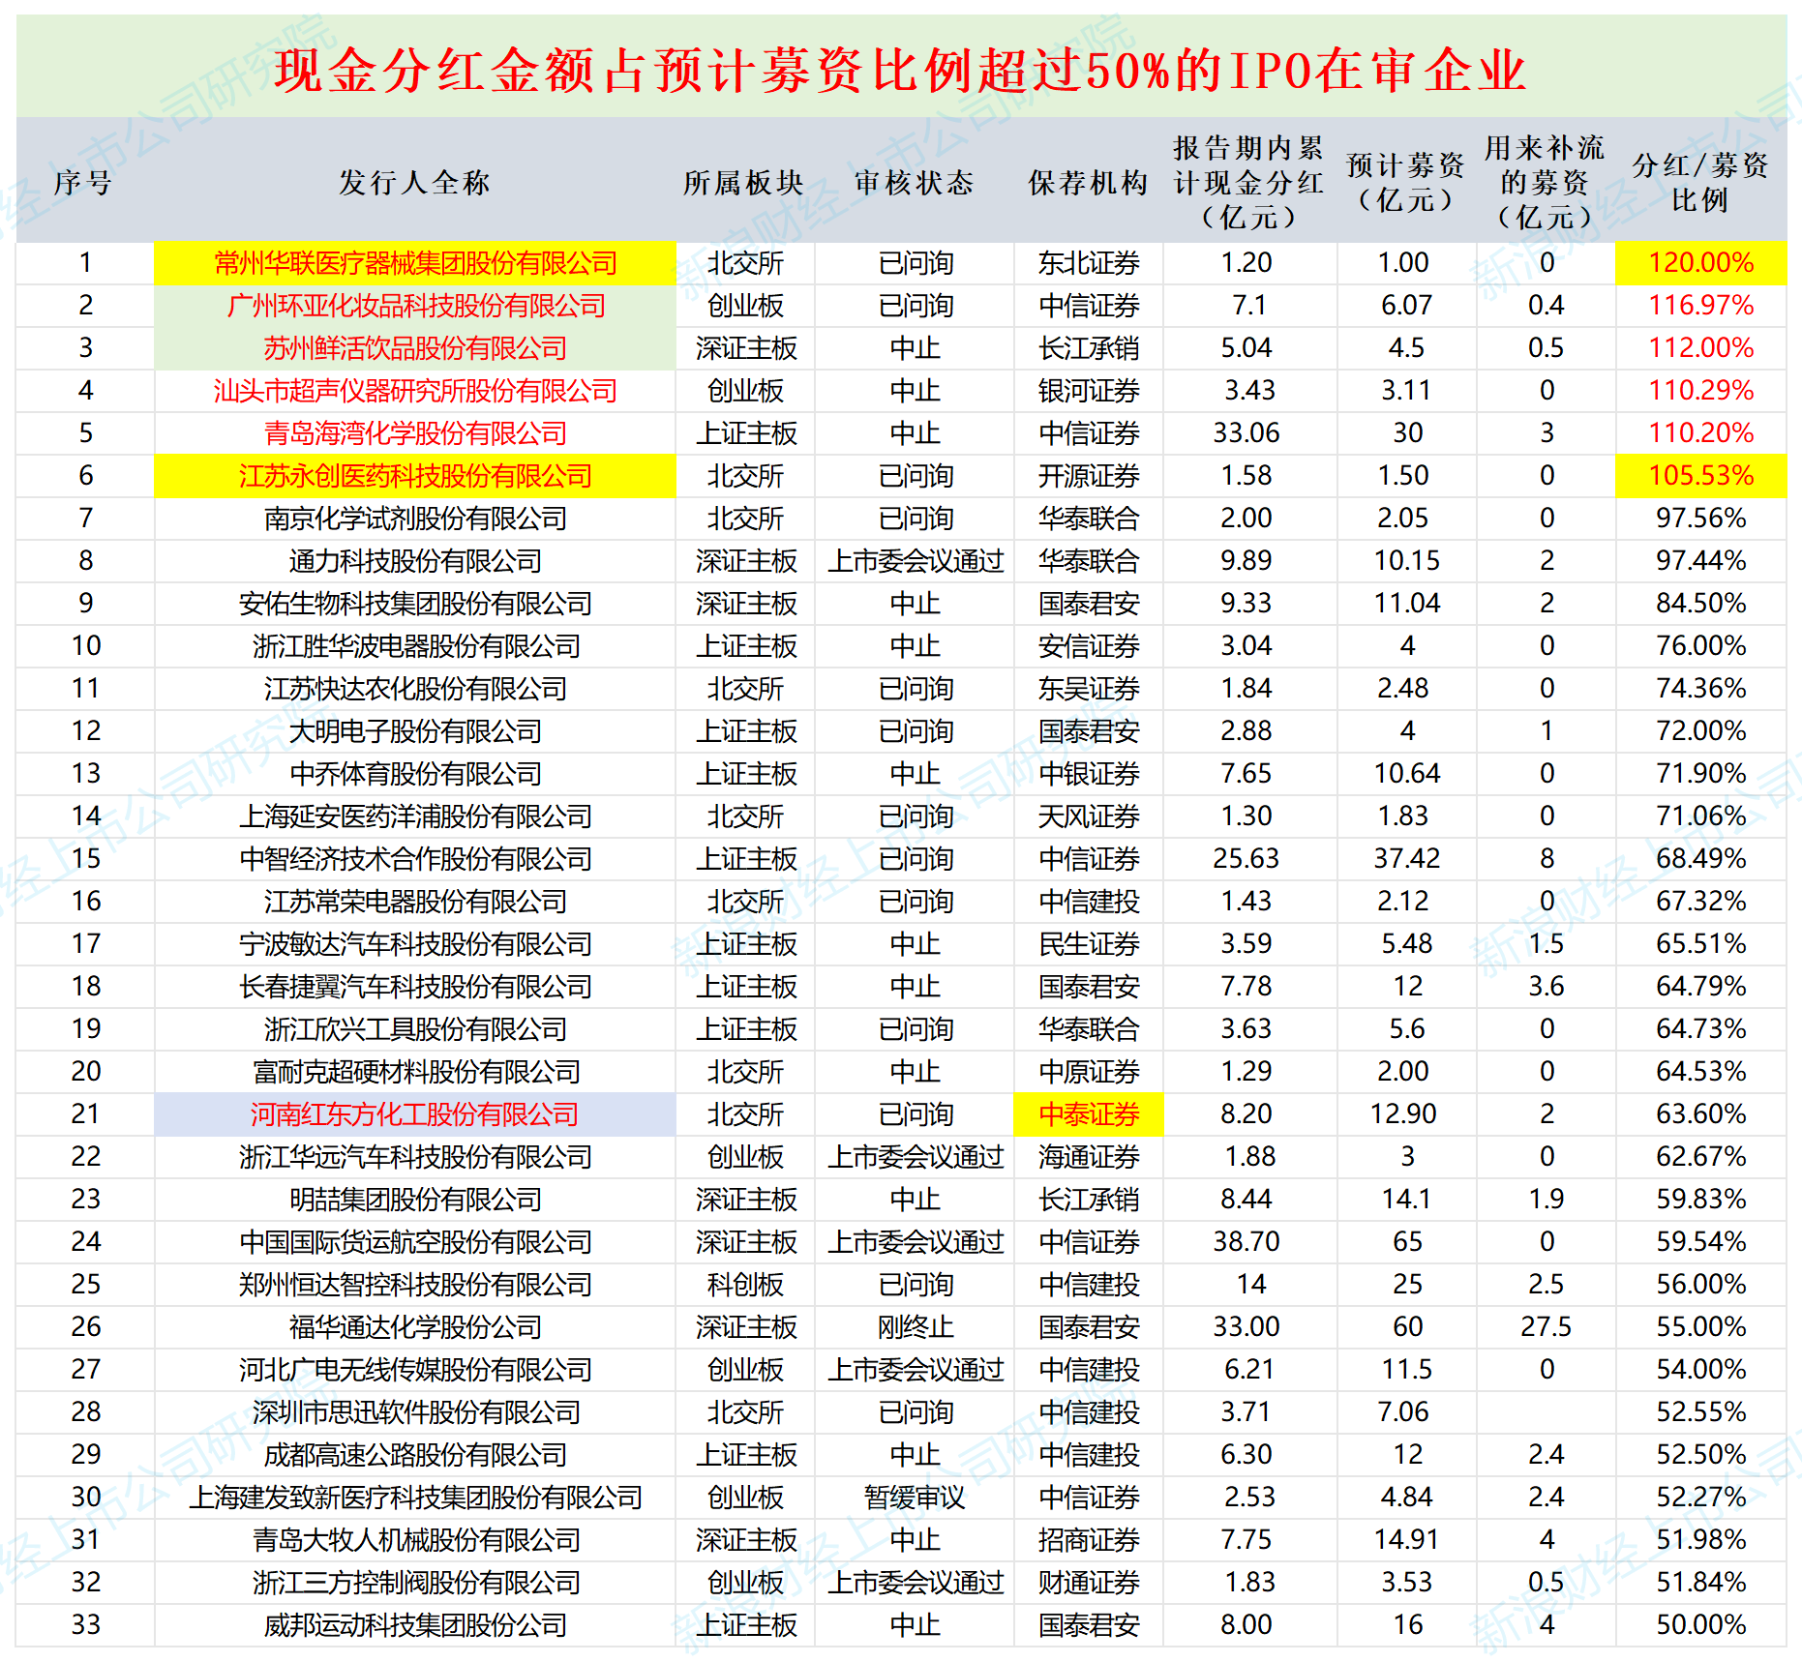Select 大明电子股份有限公司
This screenshot has height=1662, width=1802.
click(x=415, y=731)
